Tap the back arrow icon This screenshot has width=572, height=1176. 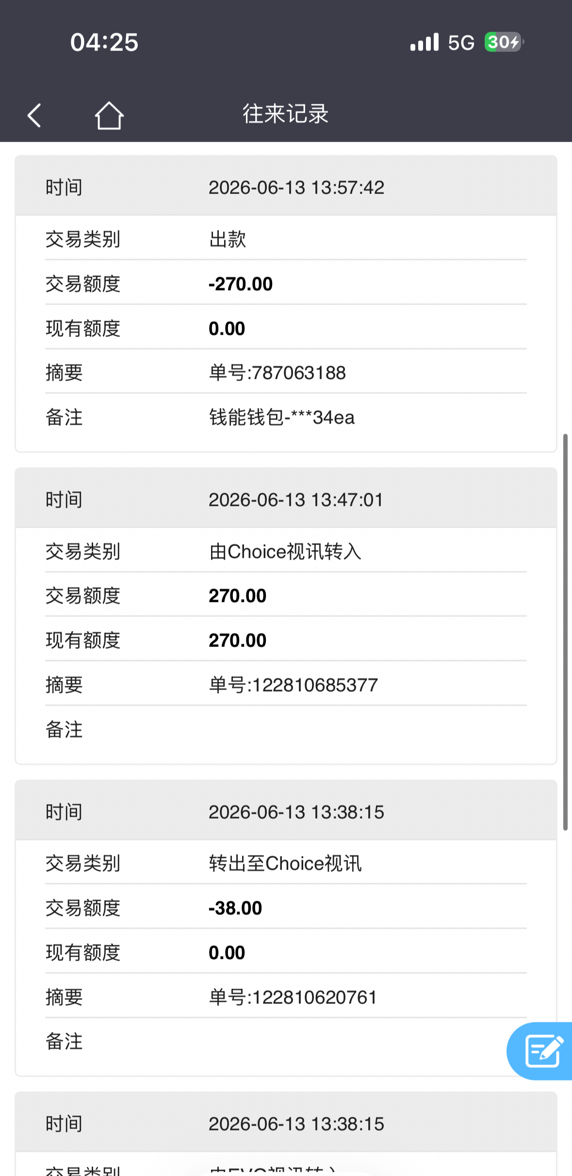pyautogui.click(x=34, y=115)
